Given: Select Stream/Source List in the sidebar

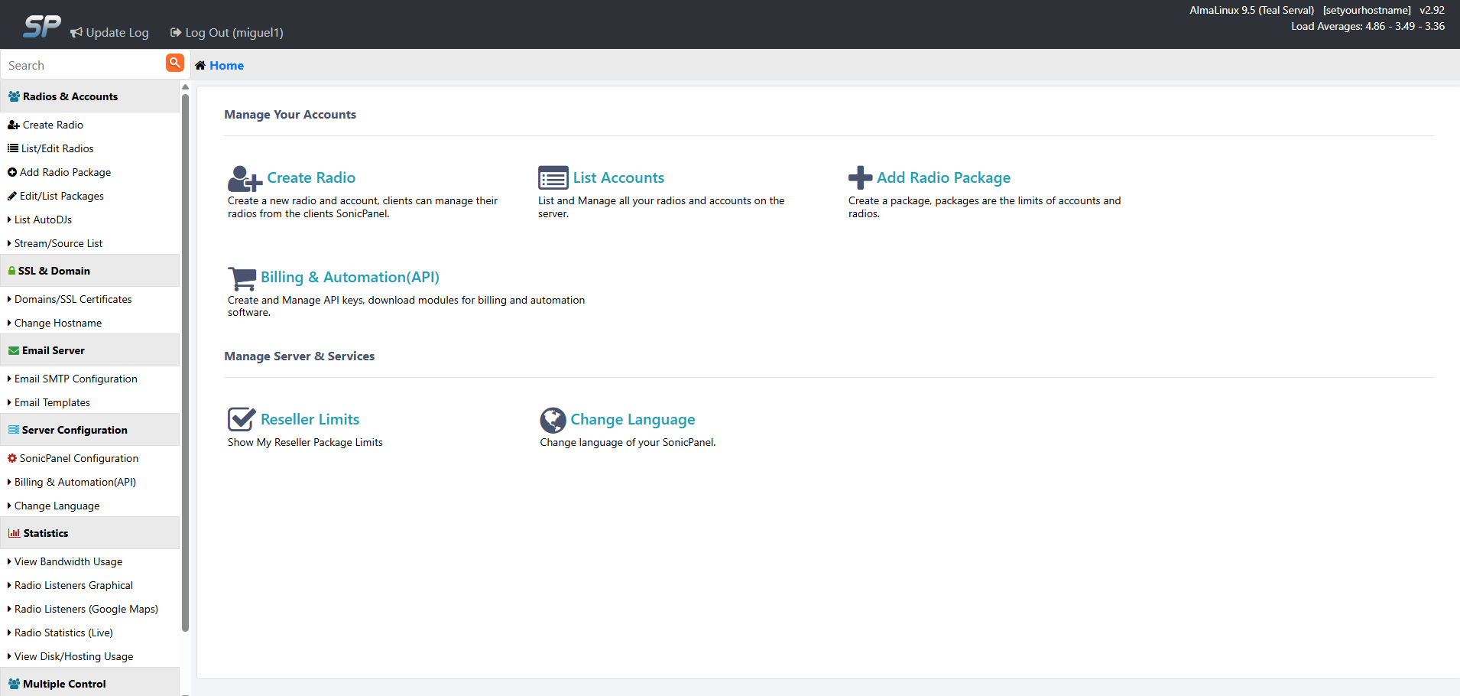Looking at the screenshot, I should [x=58, y=243].
